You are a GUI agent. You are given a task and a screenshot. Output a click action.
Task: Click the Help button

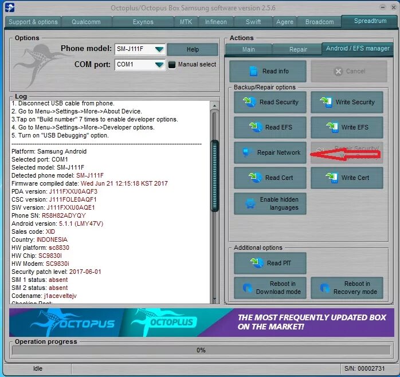click(x=193, y=49)
